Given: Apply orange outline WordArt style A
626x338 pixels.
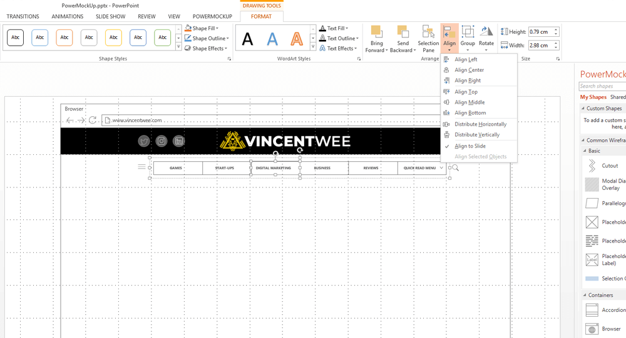Looking at the screenshot, I should click(297, 39).
